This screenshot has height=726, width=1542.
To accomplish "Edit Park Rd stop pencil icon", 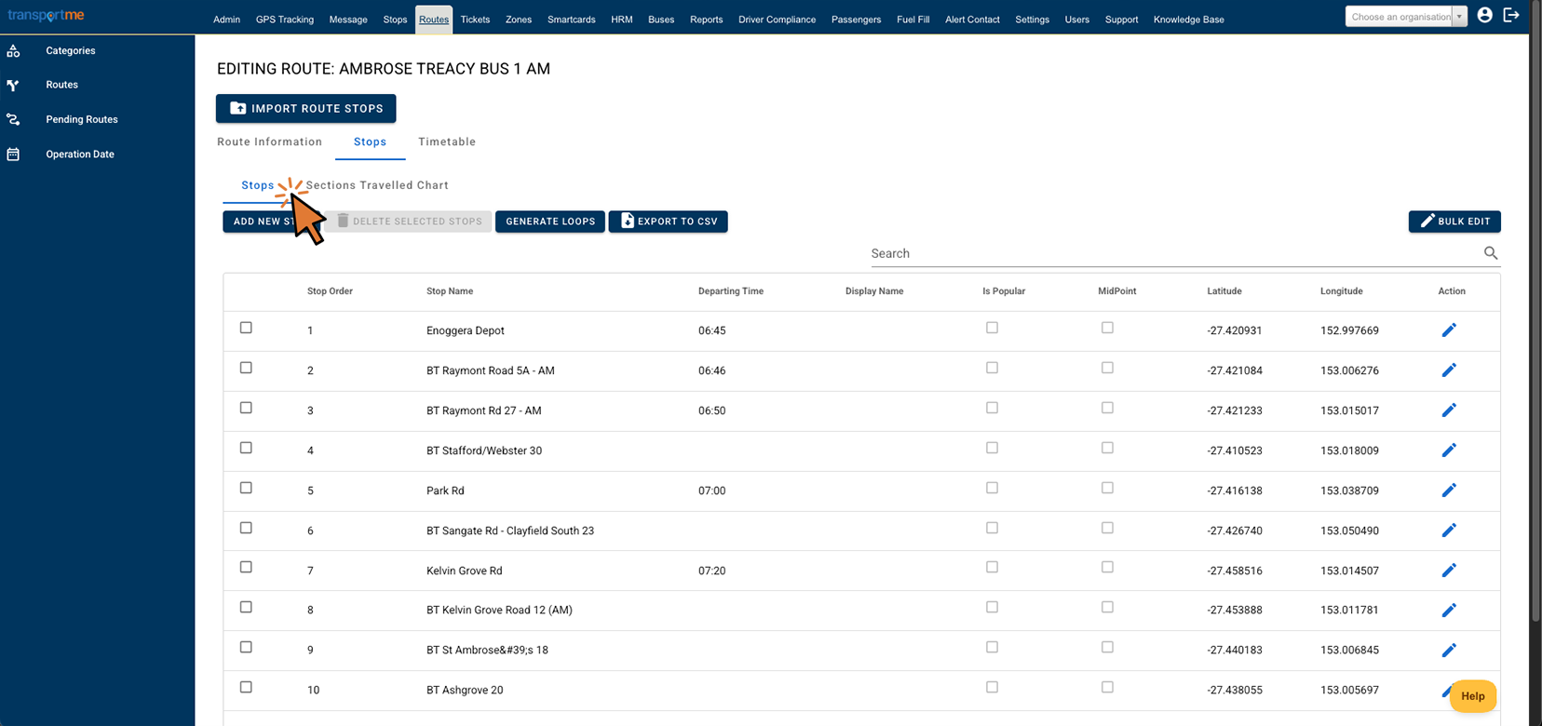I will pos(1449,491).
